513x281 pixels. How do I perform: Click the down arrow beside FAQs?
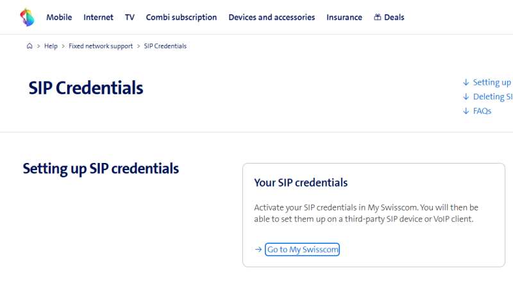coord(466,111)
